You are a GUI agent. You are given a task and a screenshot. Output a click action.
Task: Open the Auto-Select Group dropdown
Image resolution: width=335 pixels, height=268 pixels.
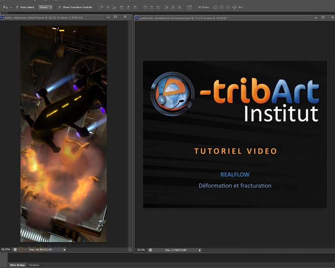click(x=45, y=7)
